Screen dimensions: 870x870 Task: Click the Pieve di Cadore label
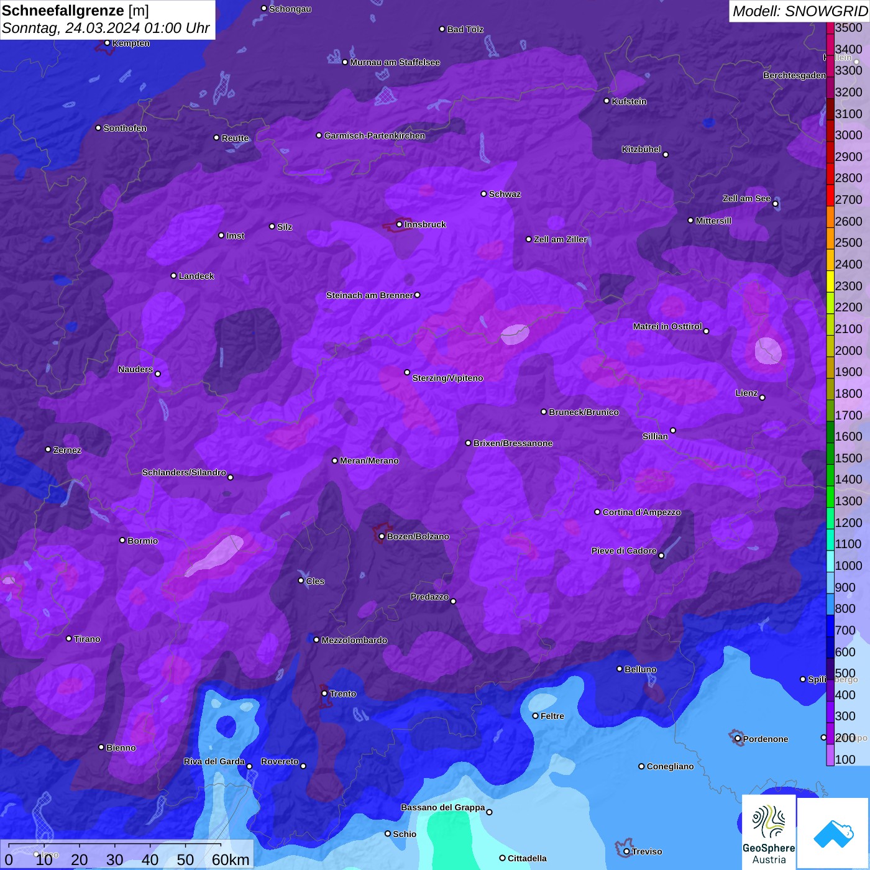(624, 551)
